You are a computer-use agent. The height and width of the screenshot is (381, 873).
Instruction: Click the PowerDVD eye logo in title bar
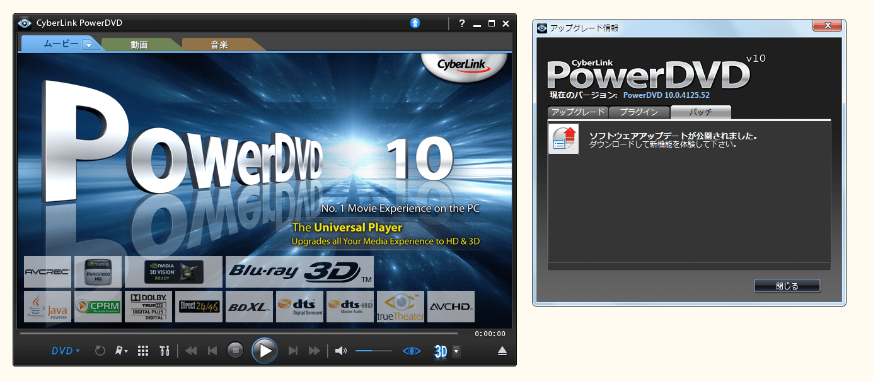pyautogui.click(x=25, y=23)
